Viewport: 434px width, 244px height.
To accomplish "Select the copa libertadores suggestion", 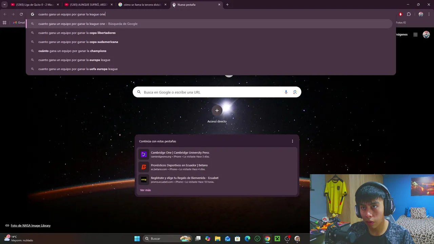I will (x=209, y=33).
